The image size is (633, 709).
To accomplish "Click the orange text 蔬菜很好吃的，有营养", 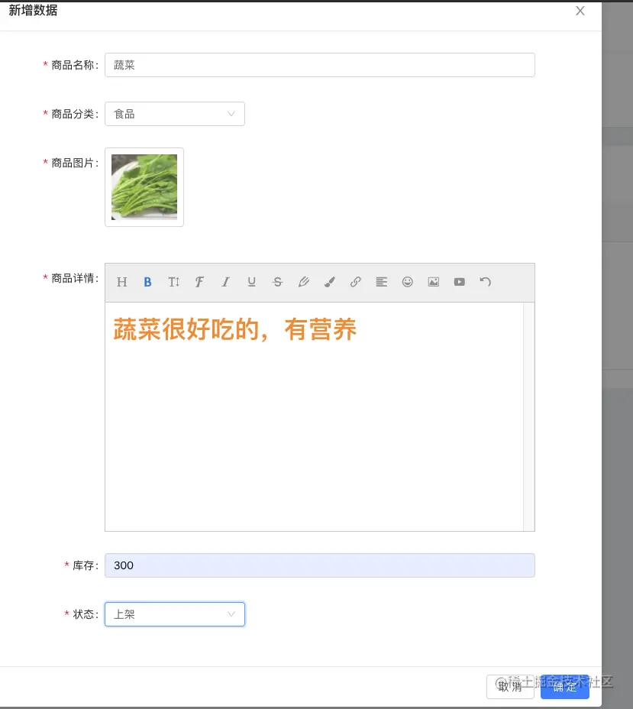I will click(234, 329).
